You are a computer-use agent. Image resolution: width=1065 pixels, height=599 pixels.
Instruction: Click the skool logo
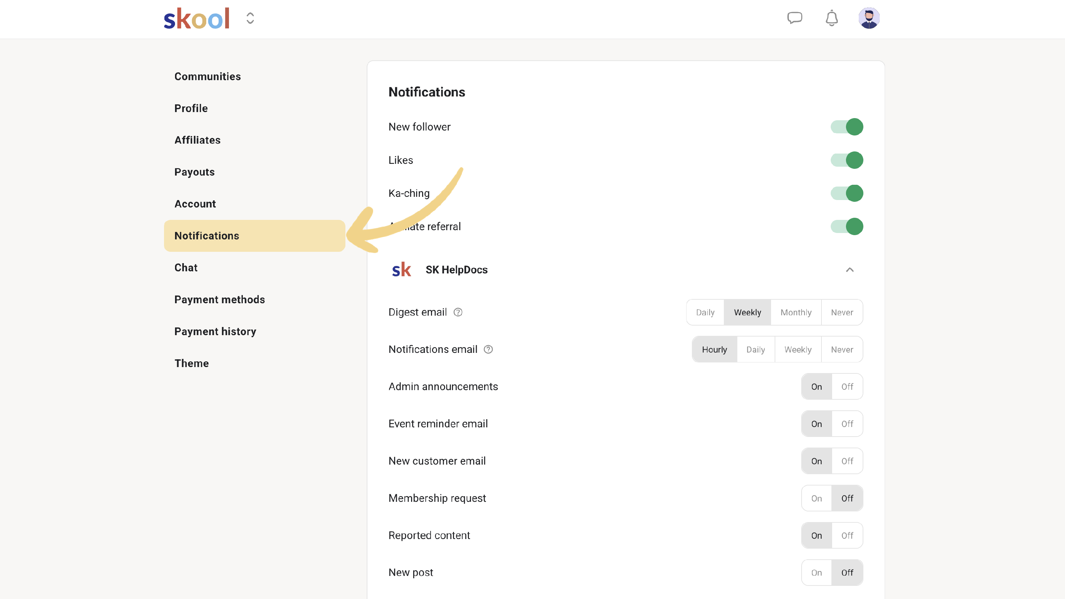point(197,18)
